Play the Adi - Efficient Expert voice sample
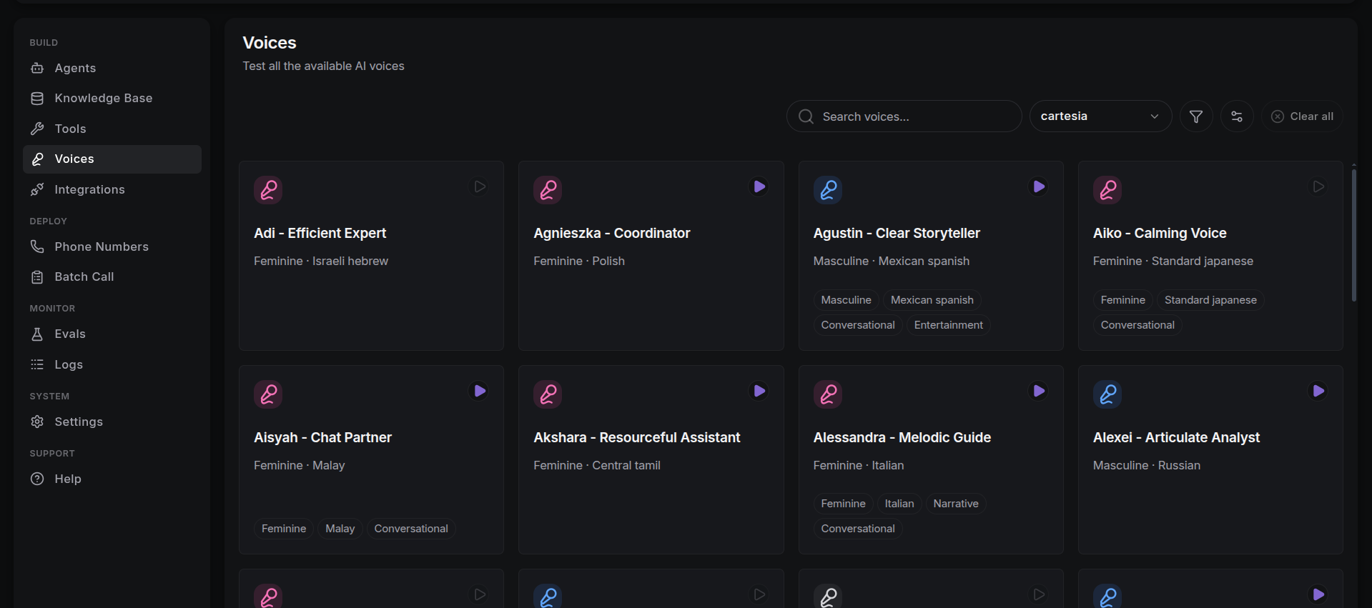1372x608 pixels. [x=480, y=186]
